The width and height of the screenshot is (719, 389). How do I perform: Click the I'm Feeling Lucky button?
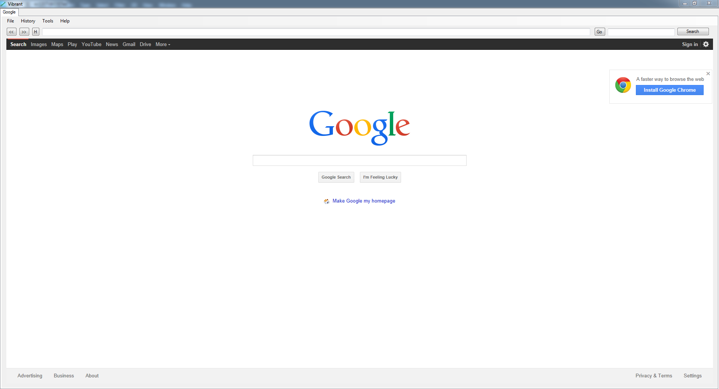[380, 177]
